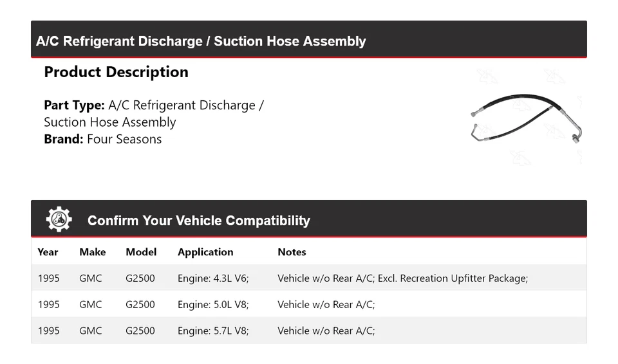Click the gear compatibility icon

[x=59, y=220]
